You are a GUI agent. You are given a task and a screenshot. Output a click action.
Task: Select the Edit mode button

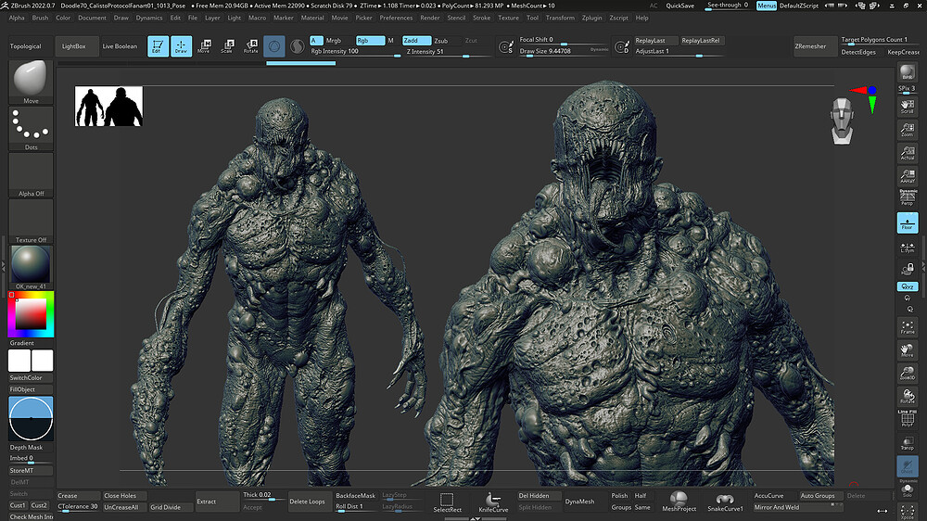(158, 46)
